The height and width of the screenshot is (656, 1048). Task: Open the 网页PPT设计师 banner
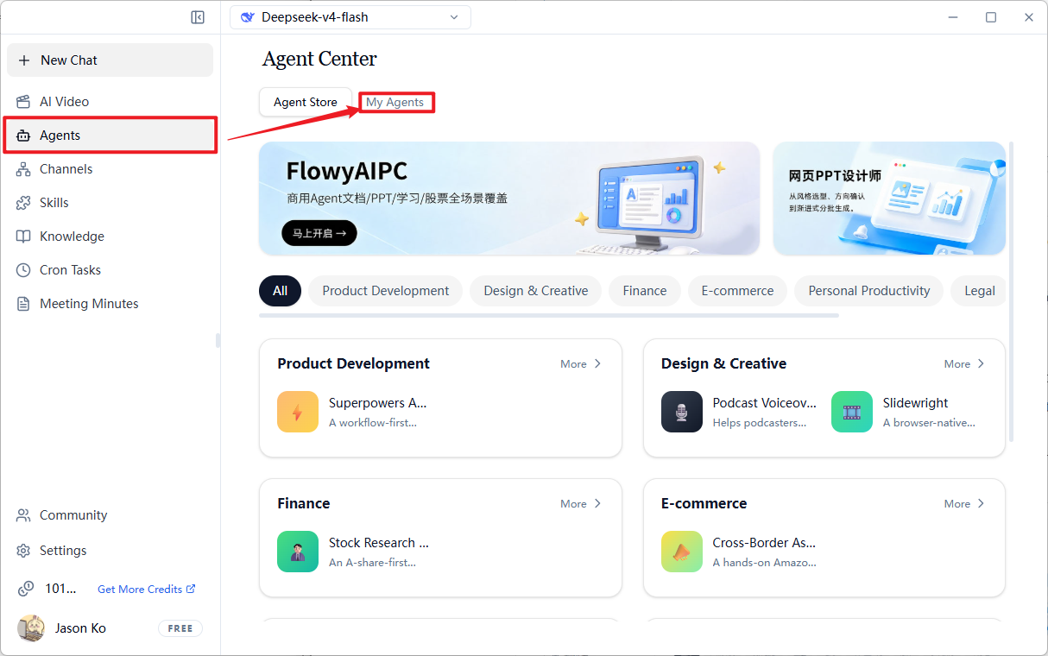point(889,199)
